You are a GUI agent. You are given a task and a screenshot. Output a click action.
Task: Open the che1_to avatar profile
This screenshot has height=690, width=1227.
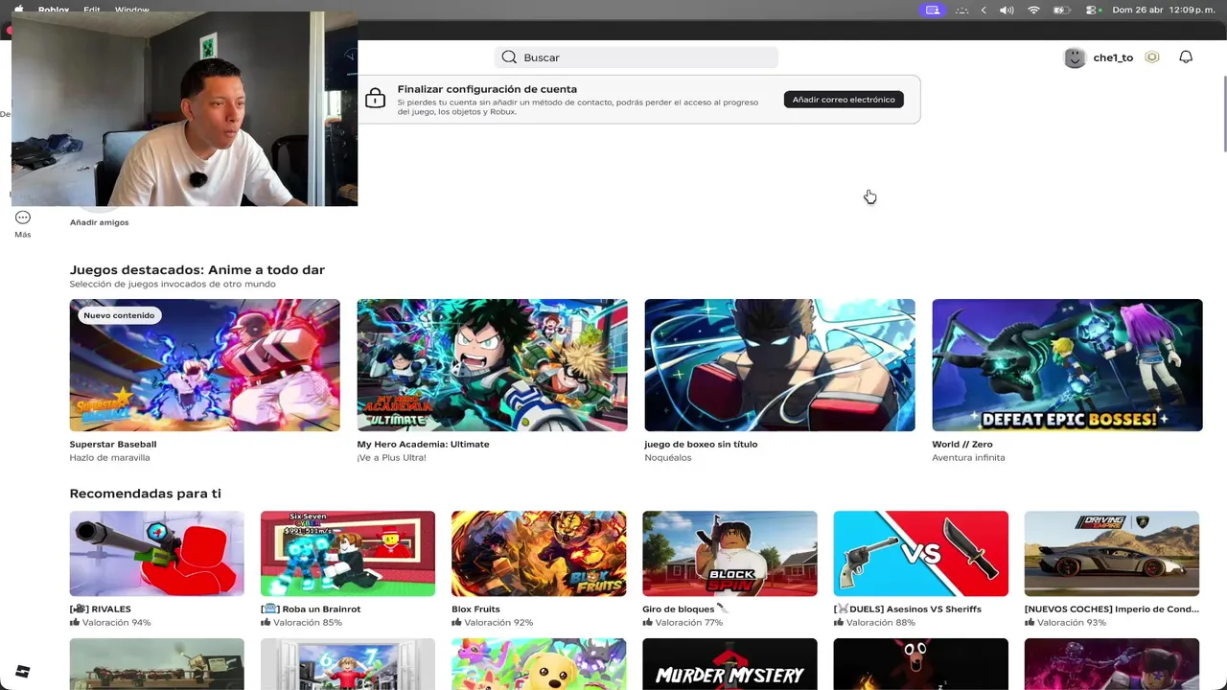coord(1075,57)
